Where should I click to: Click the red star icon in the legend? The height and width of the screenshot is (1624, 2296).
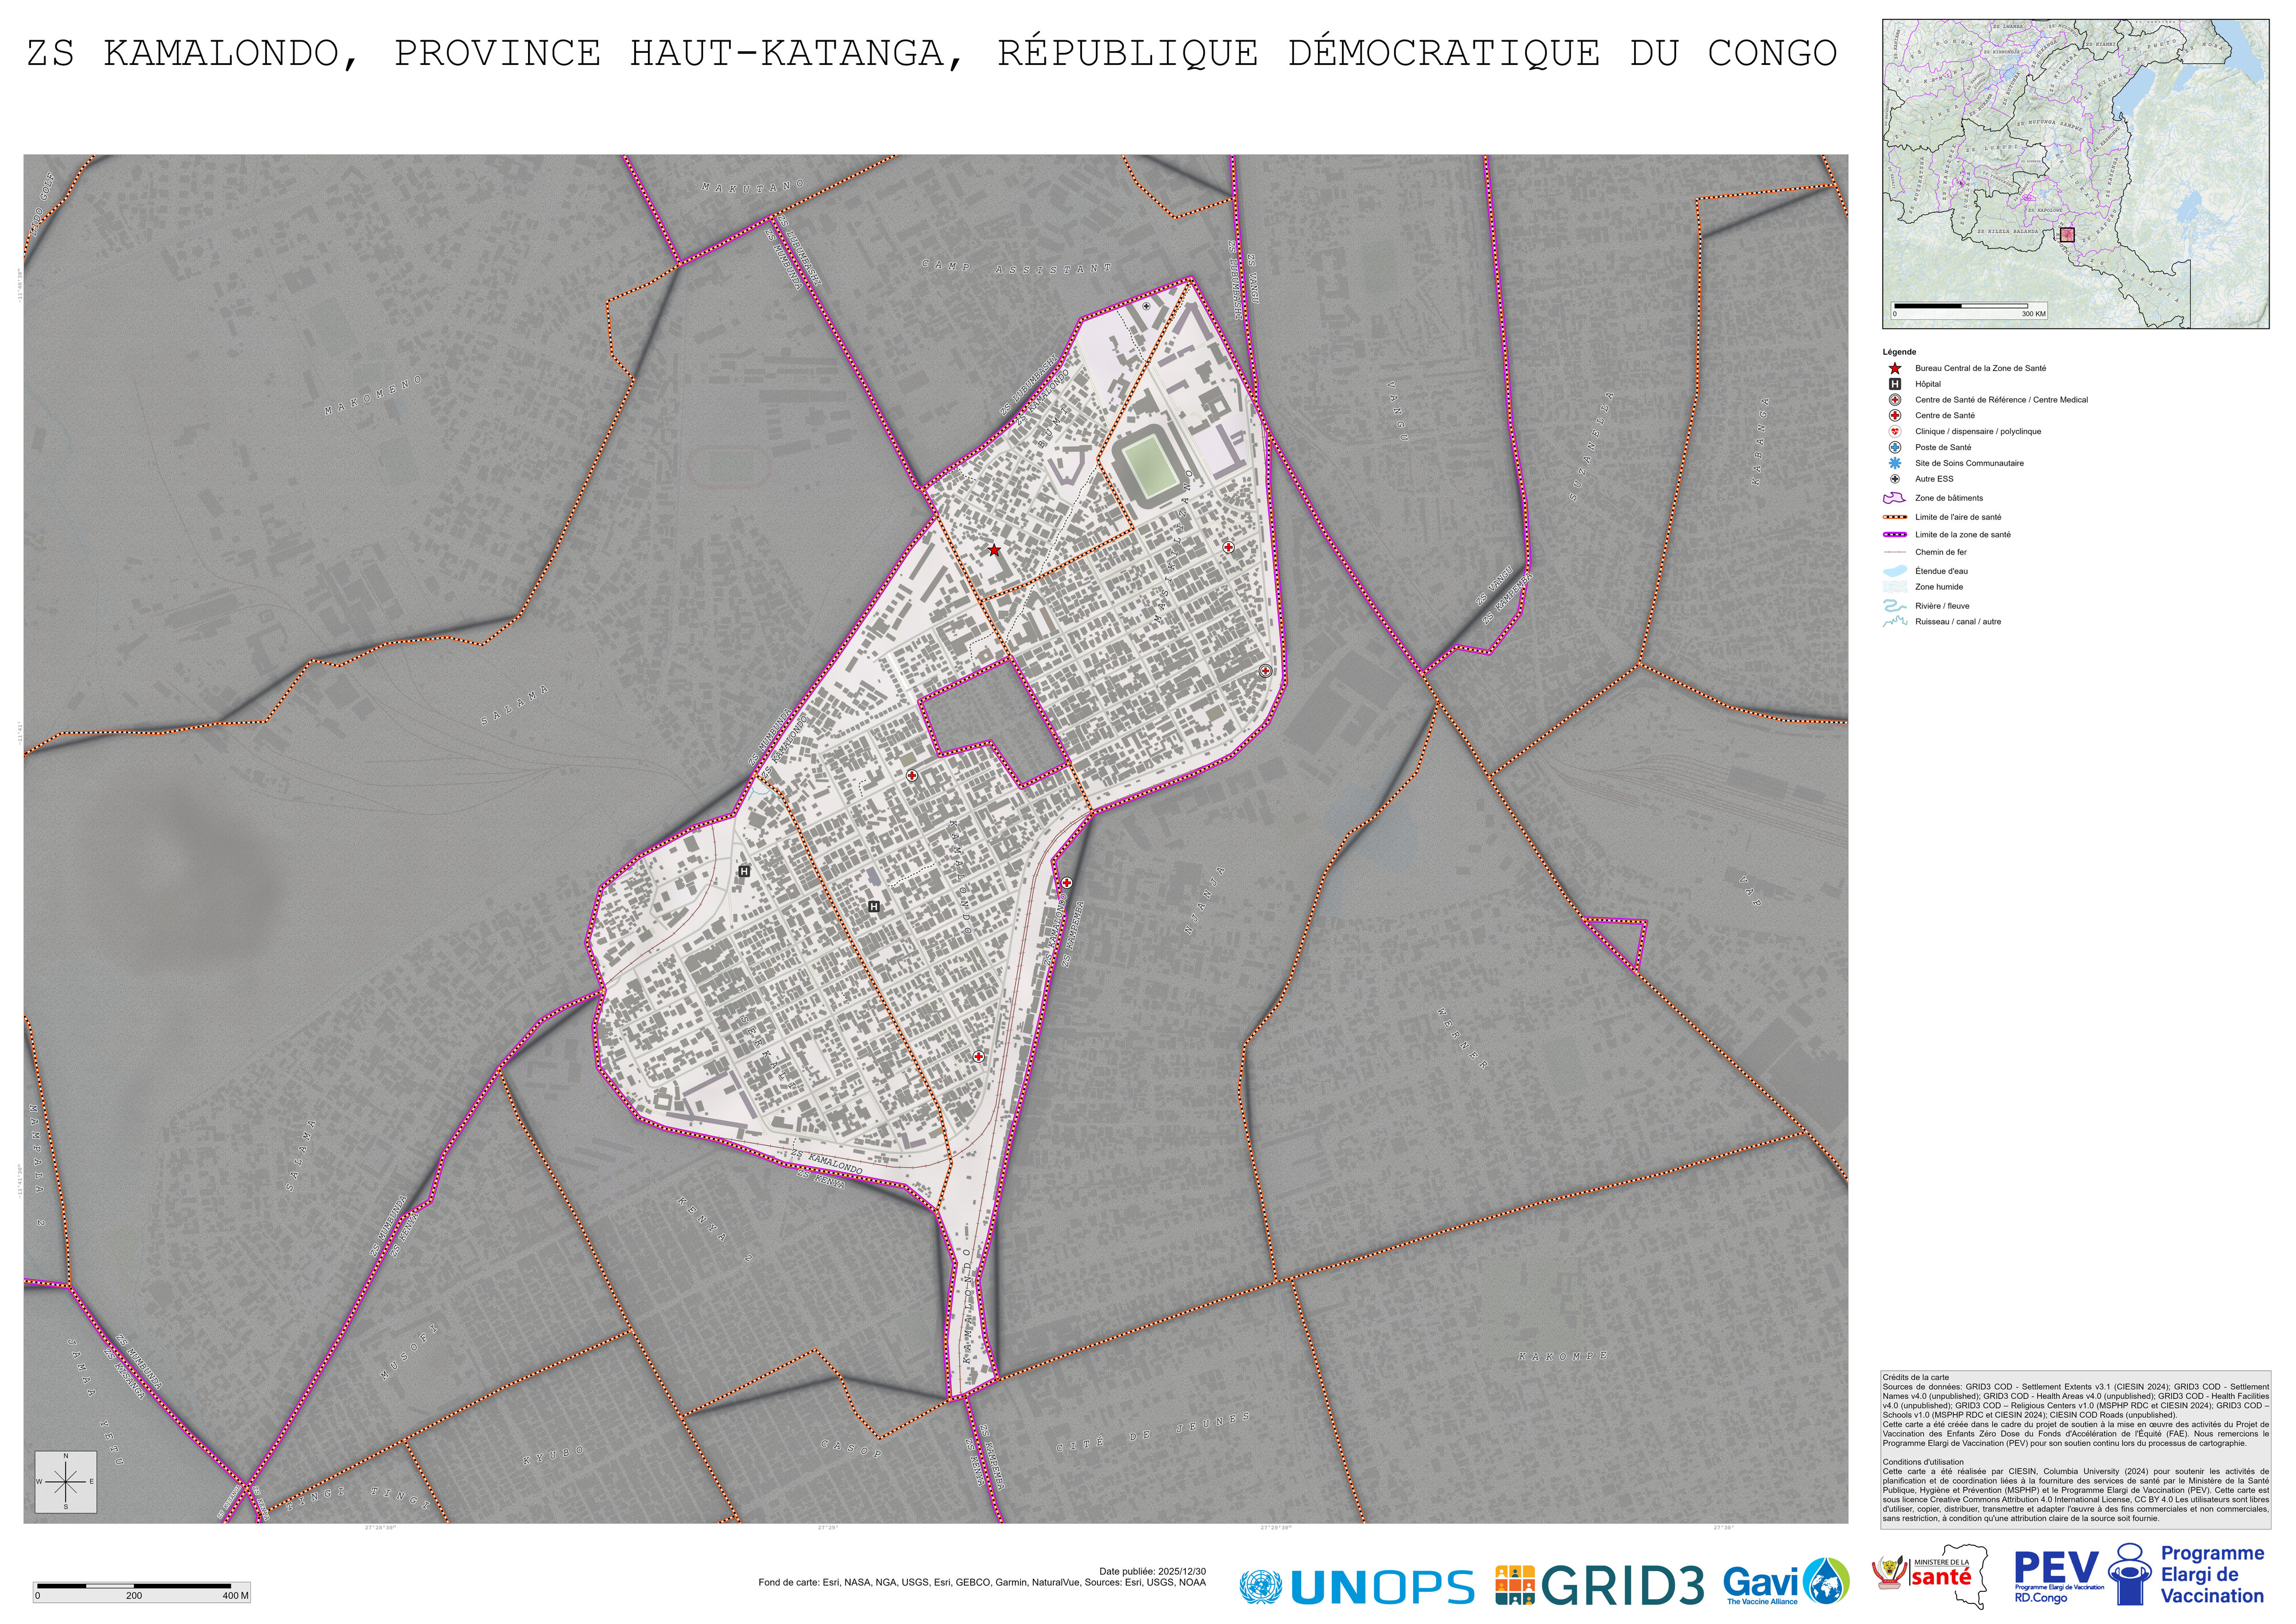1894,368
